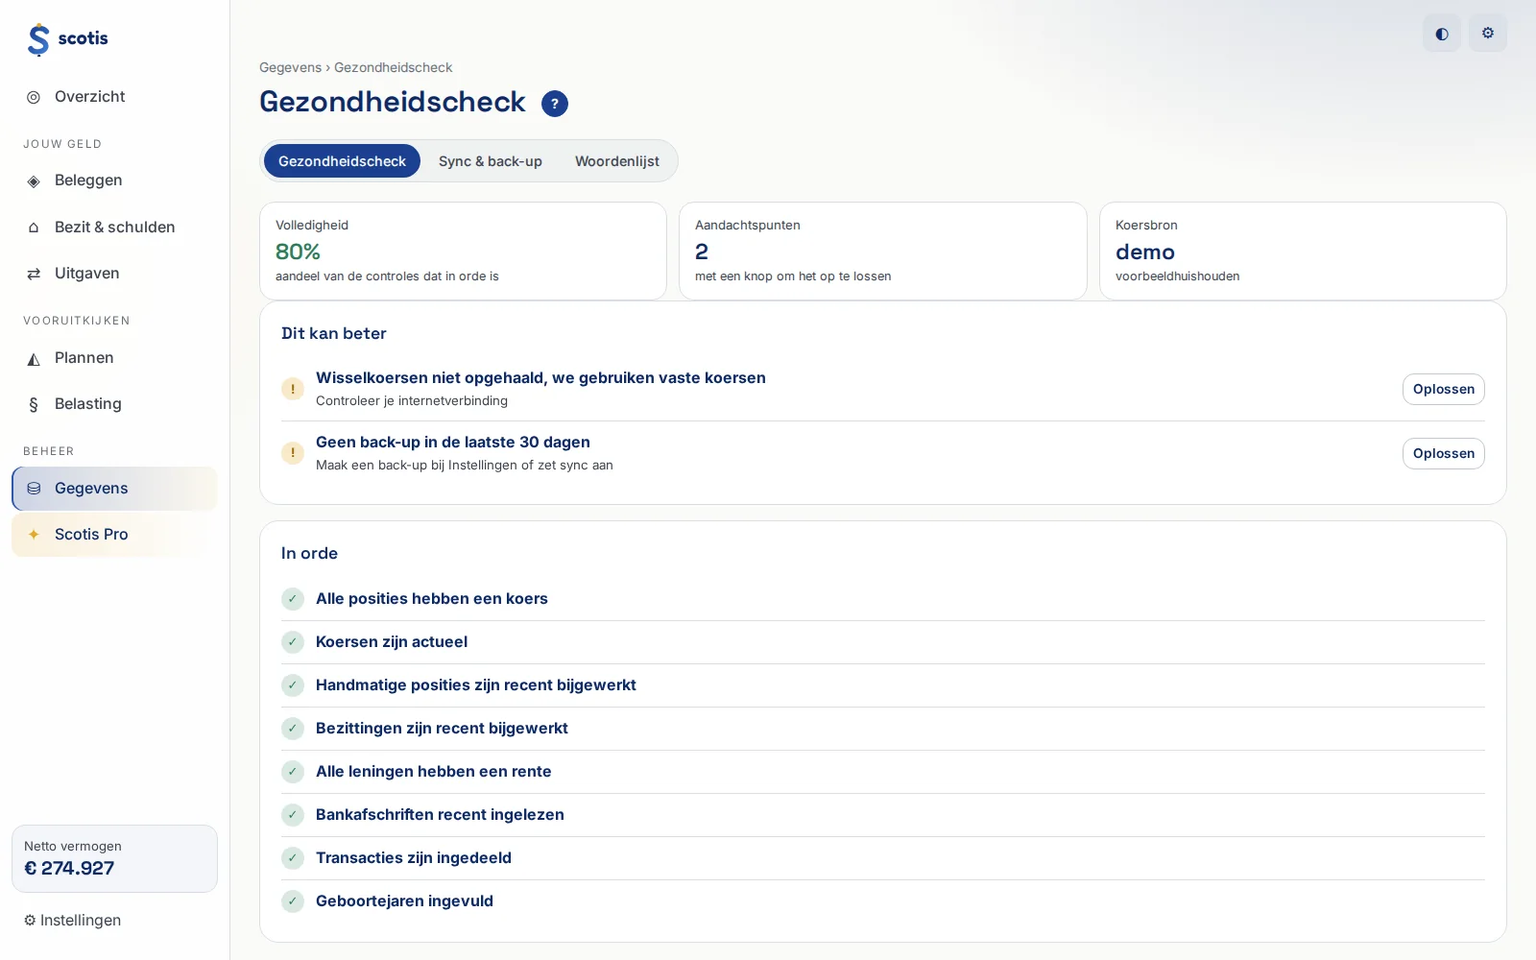The height and width of the screenshot is (960, 1536).
Task: Open settings gear icon at top right
Action: 1488,34
